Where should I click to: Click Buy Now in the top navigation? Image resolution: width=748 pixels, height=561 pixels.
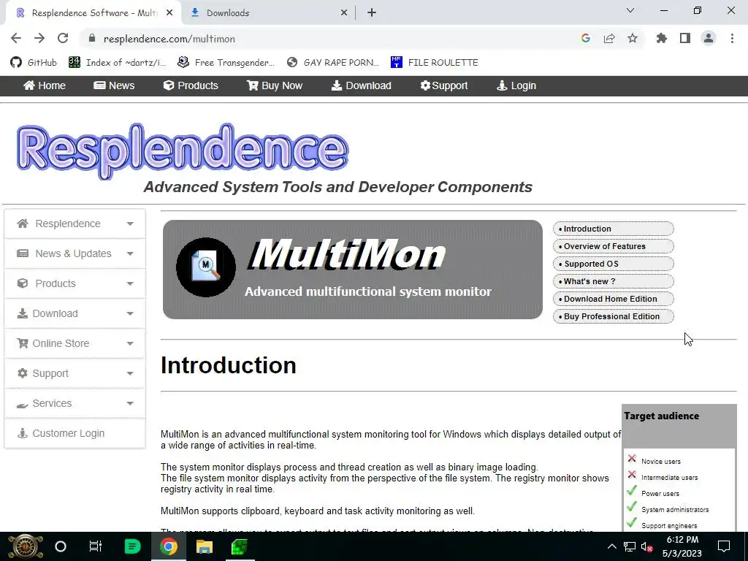pos(275,86)
